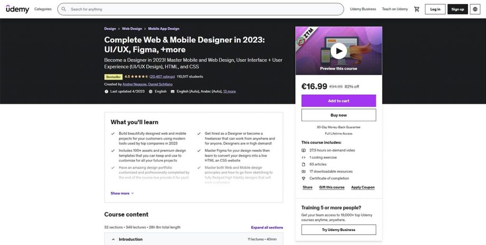Click Expand all sections
The image size is (486, 245).
point(267,227)
